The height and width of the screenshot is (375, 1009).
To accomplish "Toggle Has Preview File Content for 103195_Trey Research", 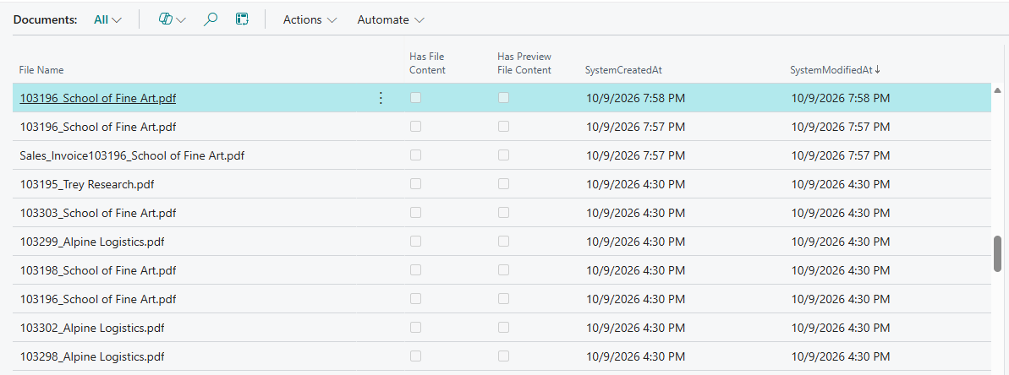I will point(503,183).
